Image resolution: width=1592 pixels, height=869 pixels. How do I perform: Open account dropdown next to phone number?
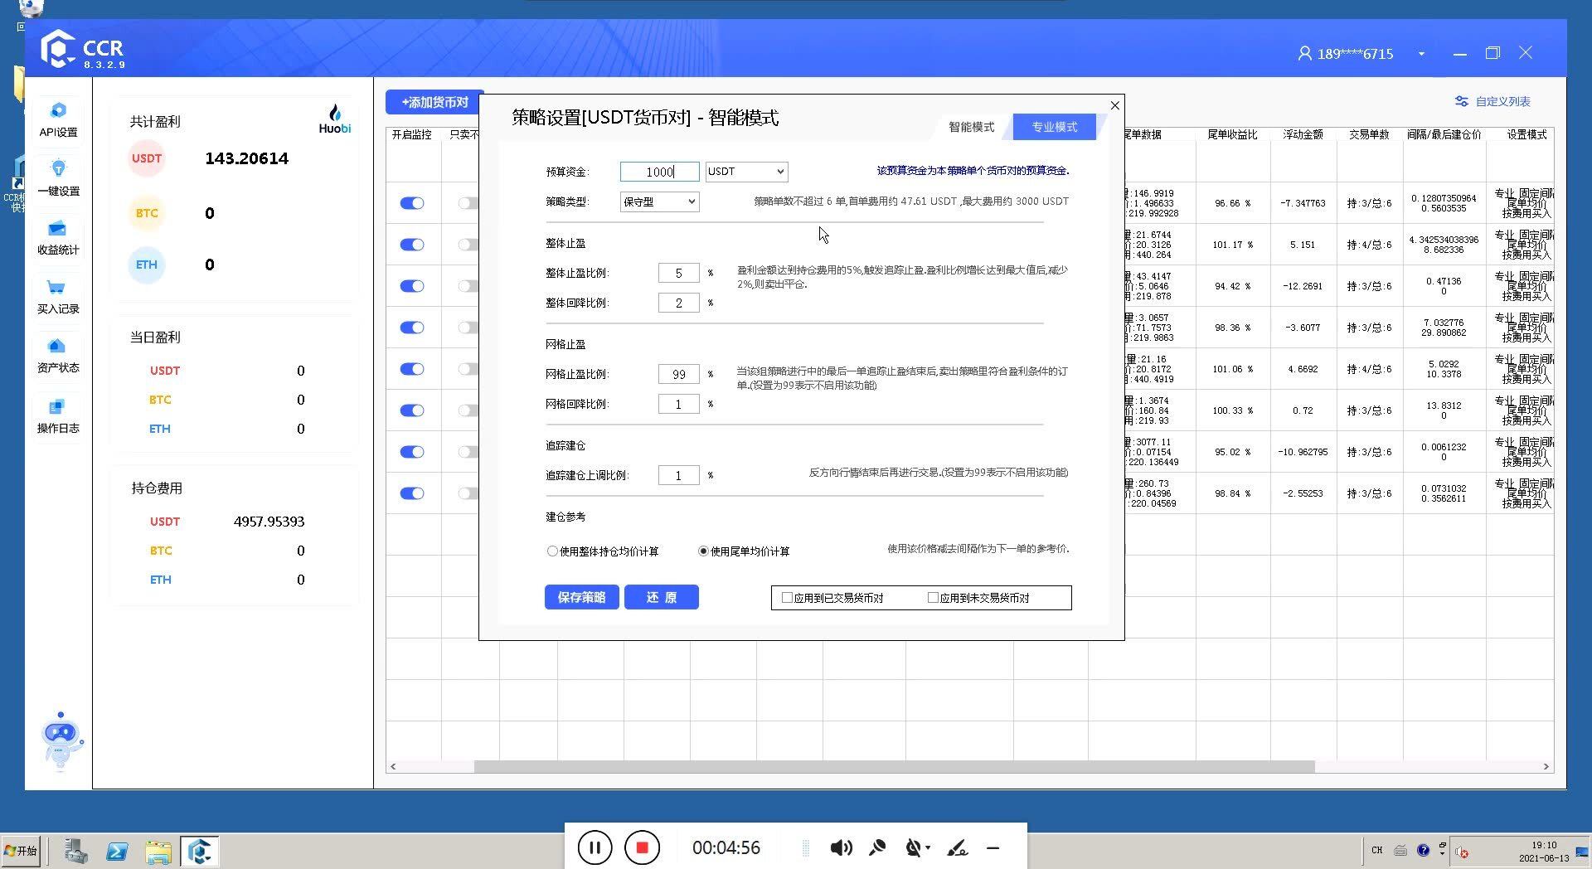[x=1421, y=54]
